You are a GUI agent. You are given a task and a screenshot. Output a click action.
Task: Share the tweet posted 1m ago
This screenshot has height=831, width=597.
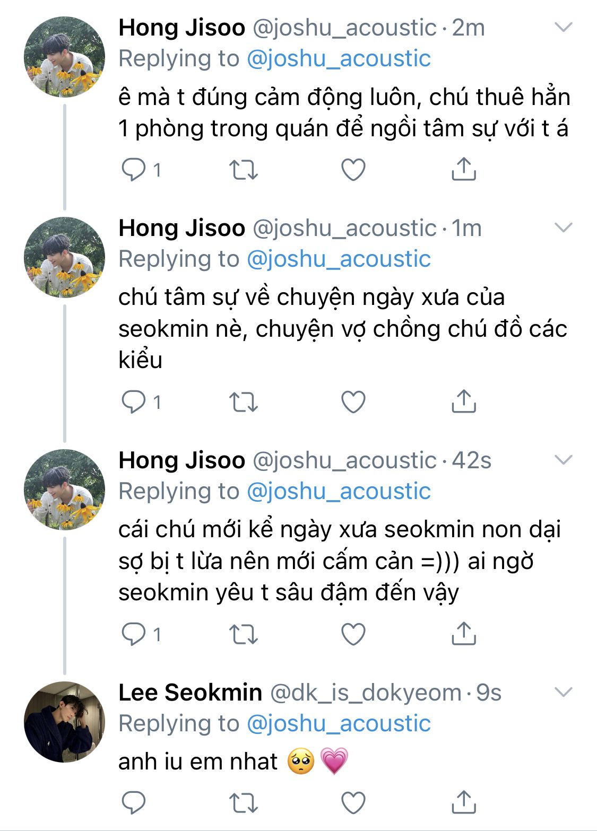(x=463, y=401)
